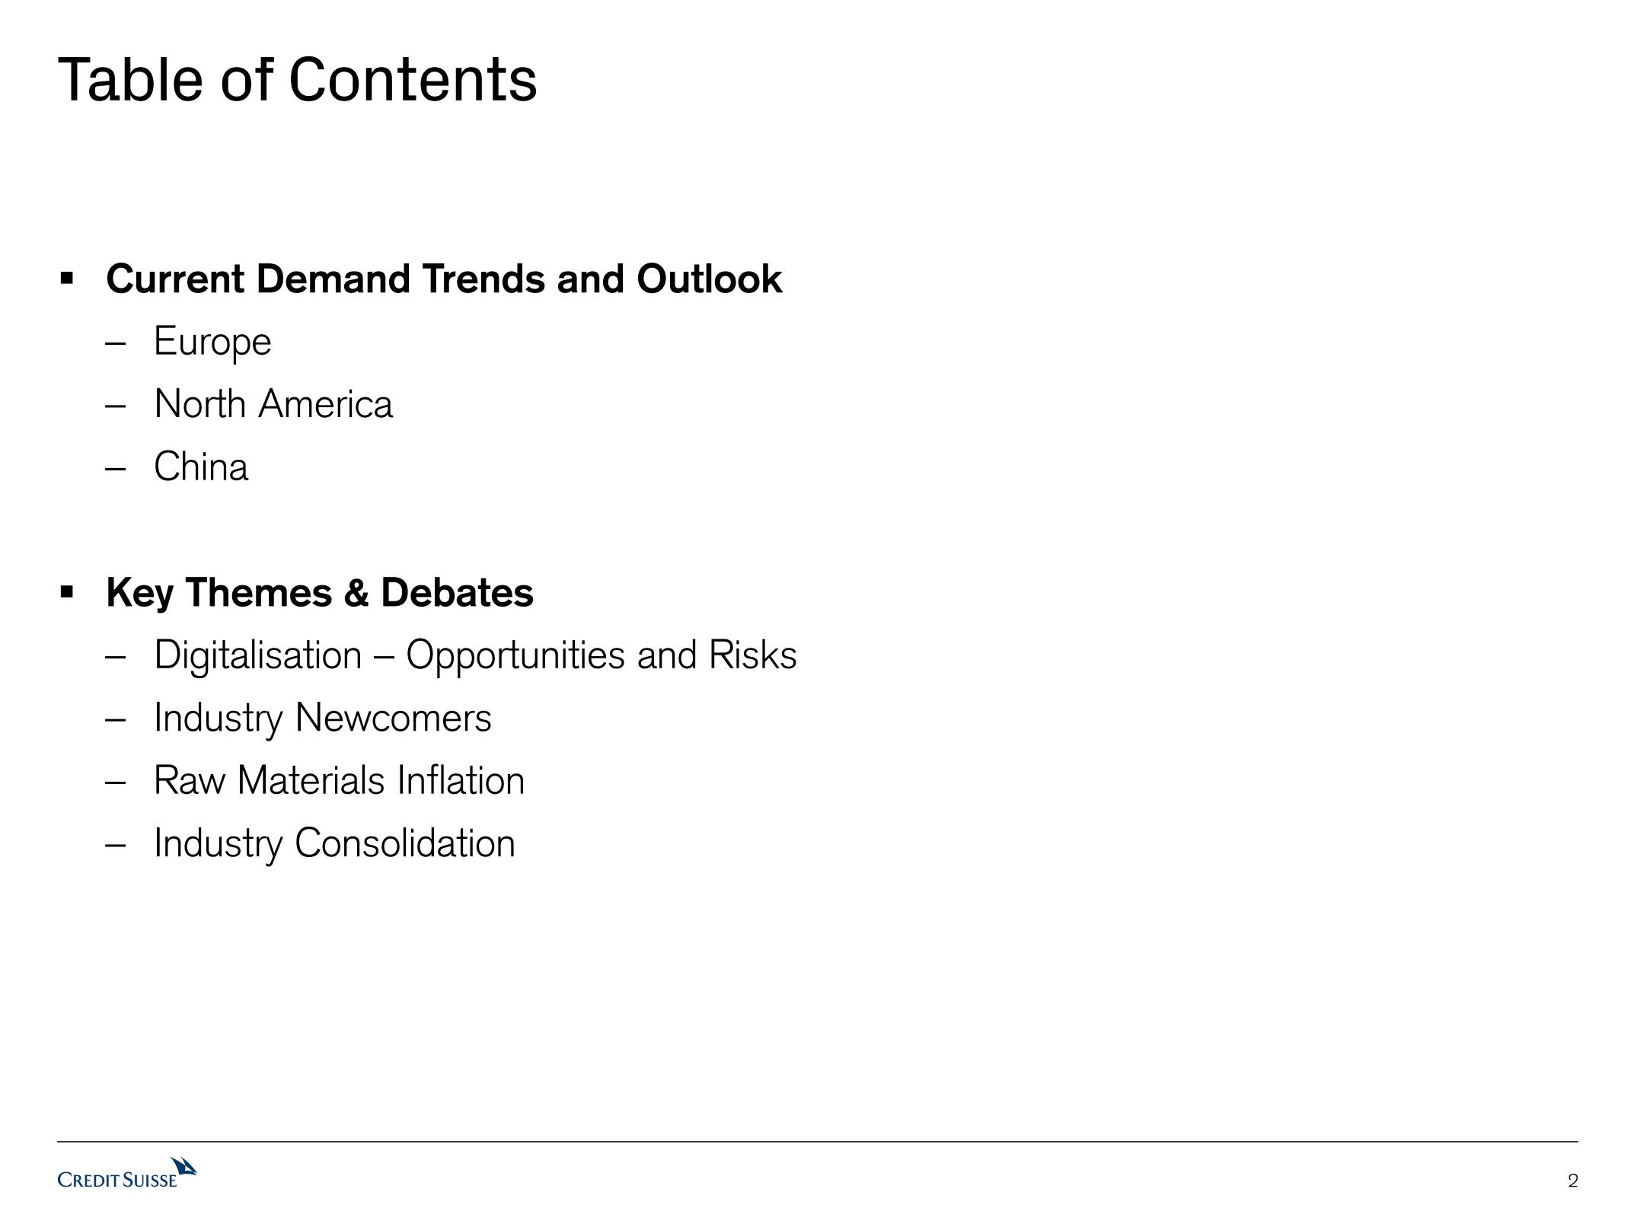Select the Raw Materials Inflation entry
Image resolution: width=1637 pixels, height=1227 pixels.
(x=340, y=780)
